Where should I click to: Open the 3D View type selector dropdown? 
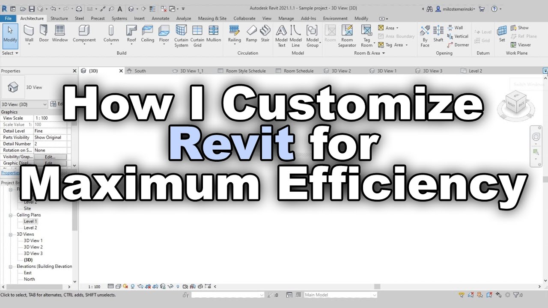44,104
